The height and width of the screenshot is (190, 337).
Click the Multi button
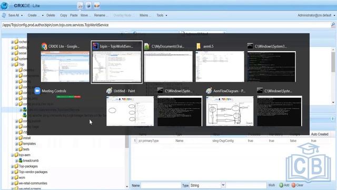point(272,185)
